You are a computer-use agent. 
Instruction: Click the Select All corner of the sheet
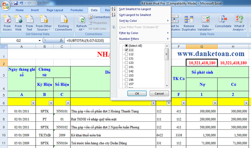(4, 47)
